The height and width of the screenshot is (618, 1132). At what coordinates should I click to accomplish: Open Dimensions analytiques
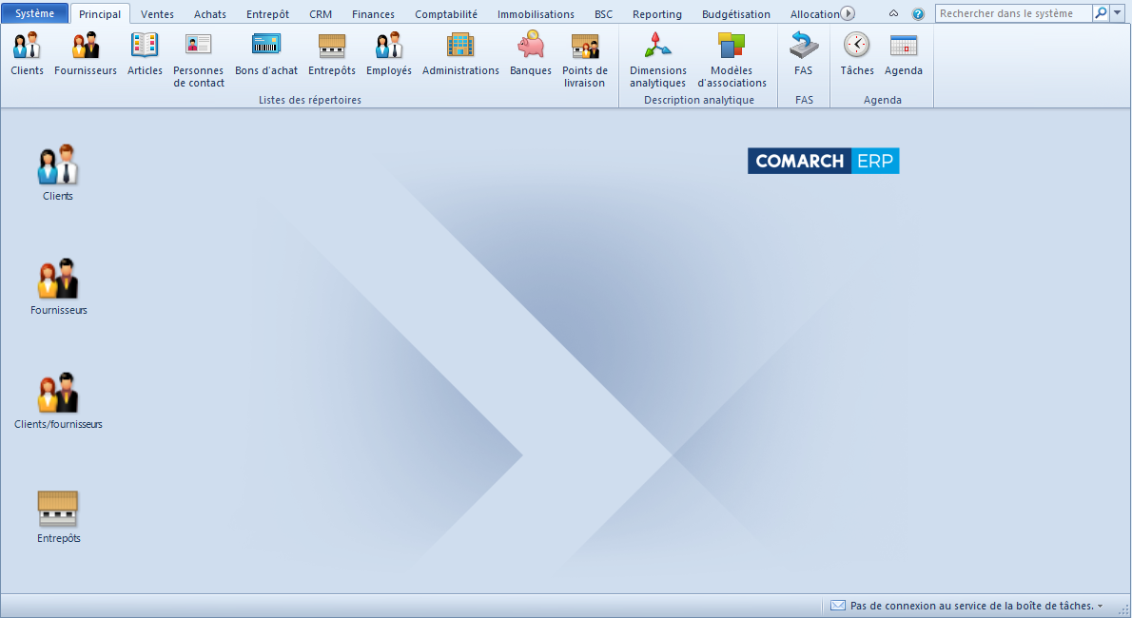(657, 60)
